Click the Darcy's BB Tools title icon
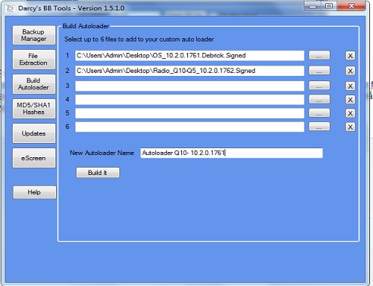This screenshot has width=373, height=286. click(10, 8)
